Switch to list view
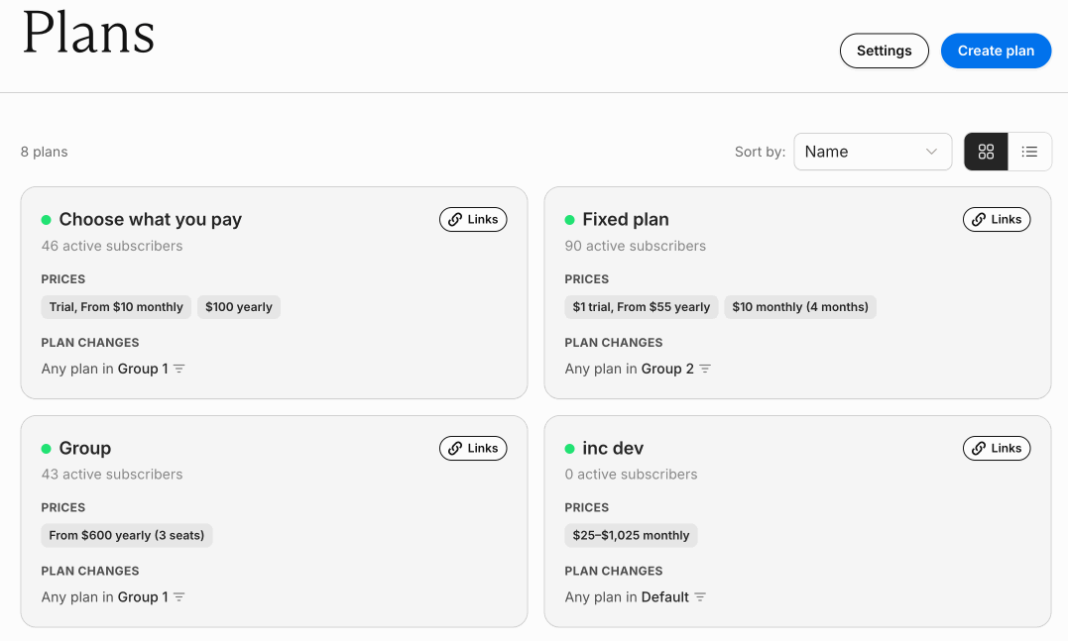The width and height of the screenshot is (1068, 641). point(1030,152)
